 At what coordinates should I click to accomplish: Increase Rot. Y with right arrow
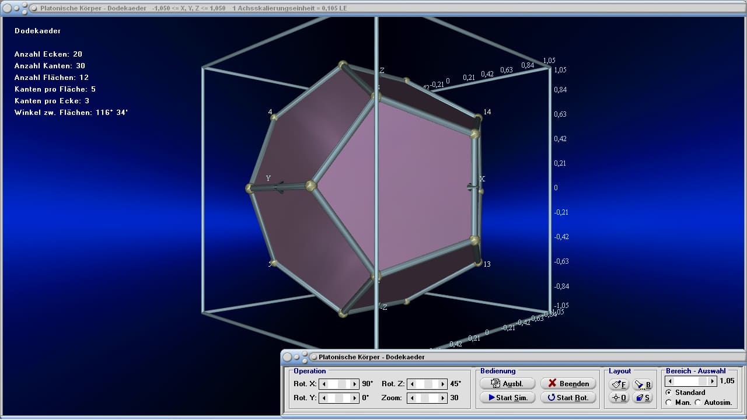point(354,398)
